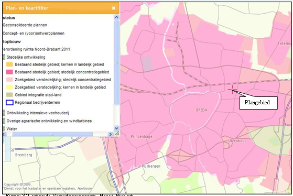Screen dimensions: 293x196
Task: Close the Plan- en kaartfilter panel
Action: (x=113, y=8)
